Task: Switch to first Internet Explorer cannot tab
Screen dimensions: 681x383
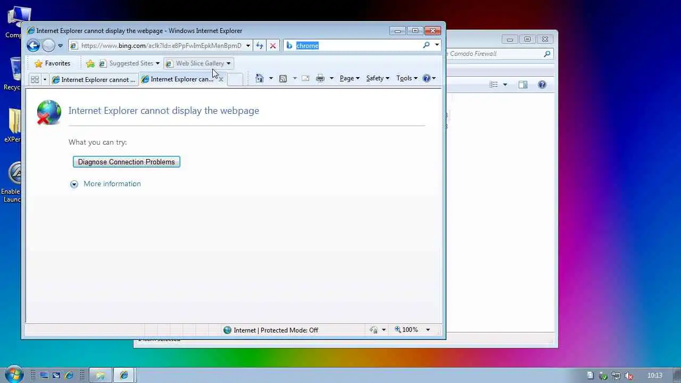Action: click(x=94, y=79)
